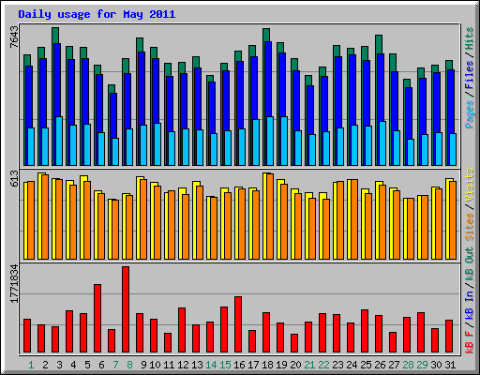480x375 pixels.
Task: Click day 8 on the x-axis
Action: [129, 365]
